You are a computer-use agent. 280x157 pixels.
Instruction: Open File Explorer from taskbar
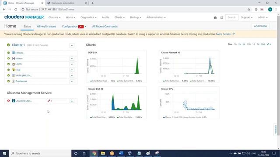[x=103, y=153]
